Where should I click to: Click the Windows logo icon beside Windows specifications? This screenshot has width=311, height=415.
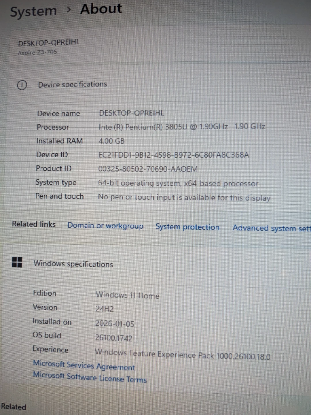[17, 262]
